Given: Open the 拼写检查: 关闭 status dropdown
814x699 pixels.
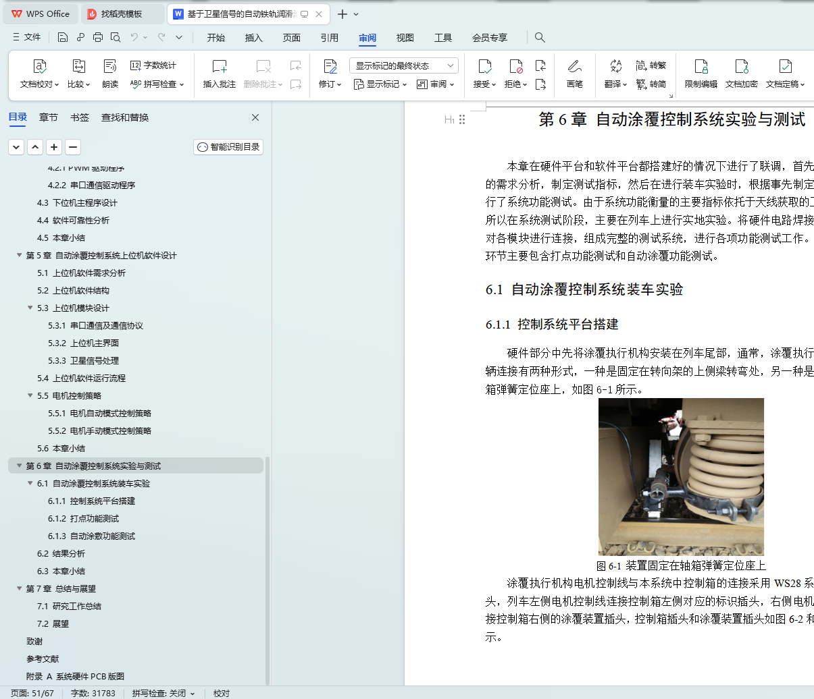Looking at the screenshot, I should point(163,693).
